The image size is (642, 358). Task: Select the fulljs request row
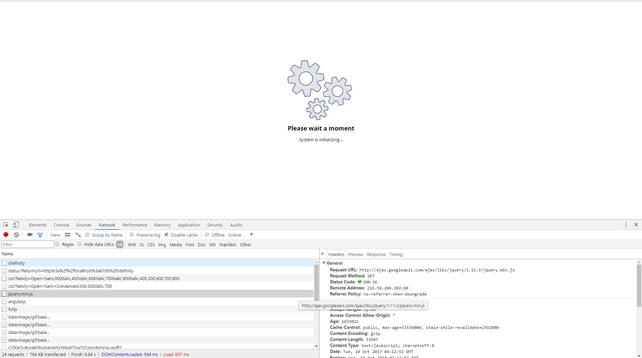[157, 309]
